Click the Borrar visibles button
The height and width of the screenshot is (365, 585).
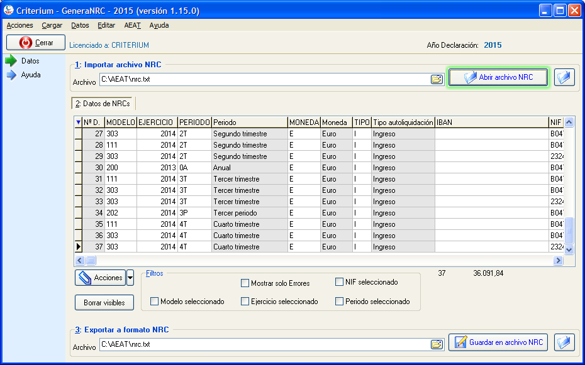[x=104, y=303]
